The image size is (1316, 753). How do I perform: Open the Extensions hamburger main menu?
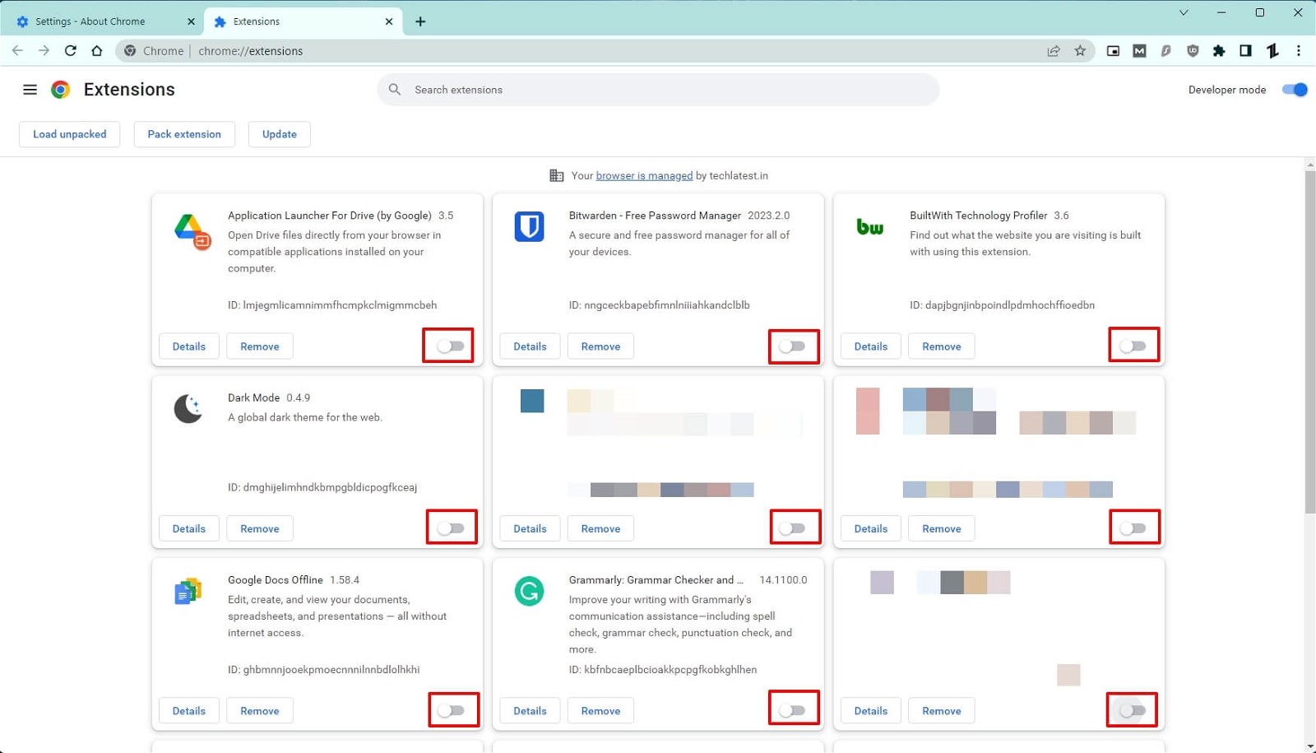pyautogui.click(x=30, y=90)
